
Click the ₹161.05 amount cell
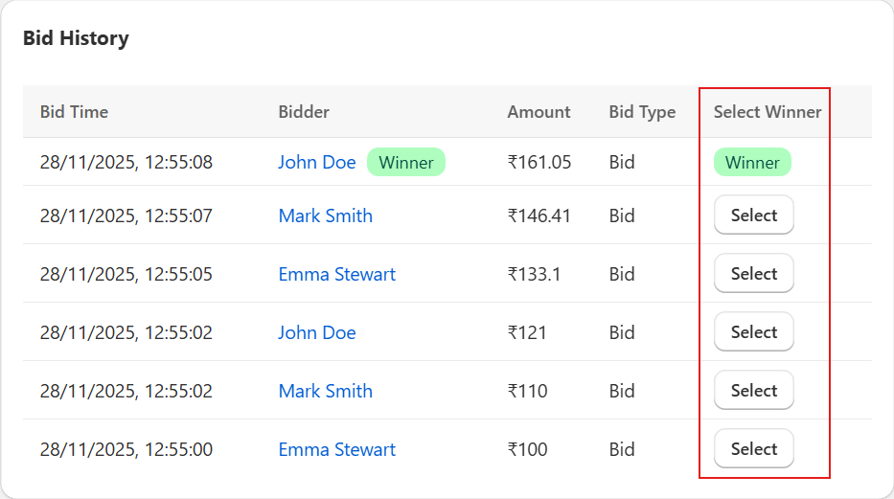click(x=539, y=163)
